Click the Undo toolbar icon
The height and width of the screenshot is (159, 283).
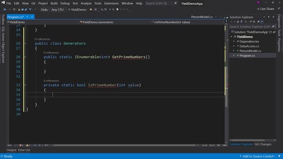(x=30, y=9)
